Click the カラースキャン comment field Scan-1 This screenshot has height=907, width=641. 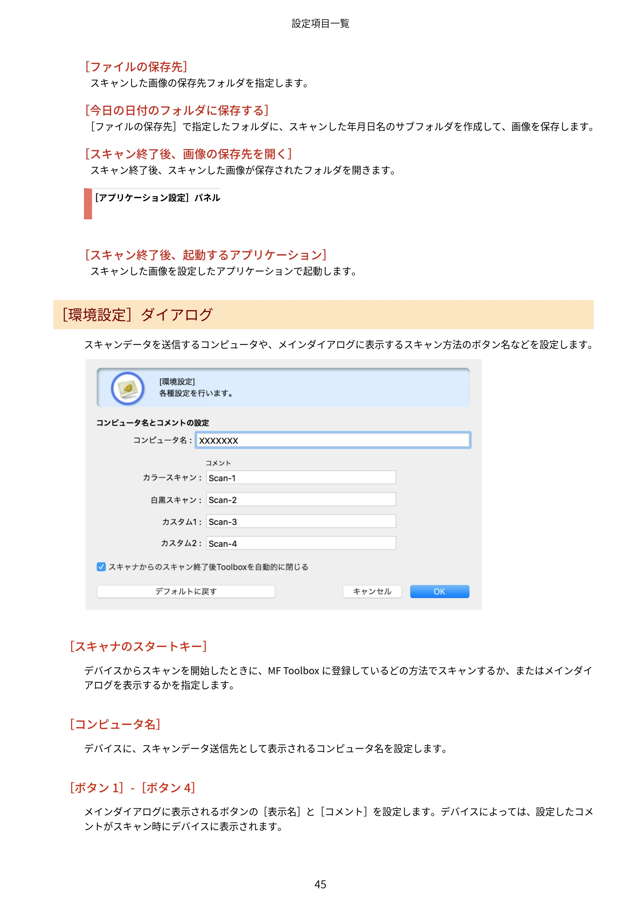click(x=301, y=477)
